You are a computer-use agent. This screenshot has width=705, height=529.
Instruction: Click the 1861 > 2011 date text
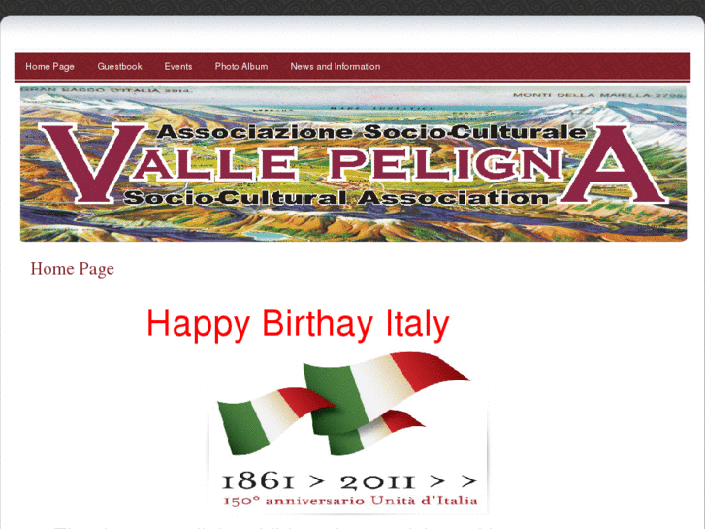click(x=349, y=481)
